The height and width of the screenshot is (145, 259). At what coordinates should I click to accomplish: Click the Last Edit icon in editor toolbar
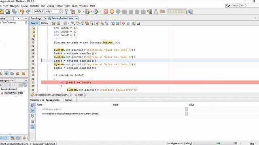click(x=54, y=23)
